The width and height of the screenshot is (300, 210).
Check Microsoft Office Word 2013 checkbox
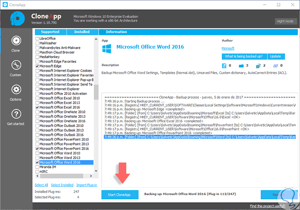point(37,158)
